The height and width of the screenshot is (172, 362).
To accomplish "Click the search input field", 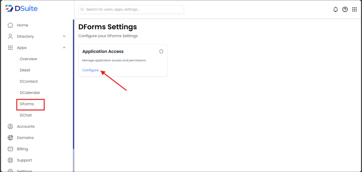I will coord(131,9).
